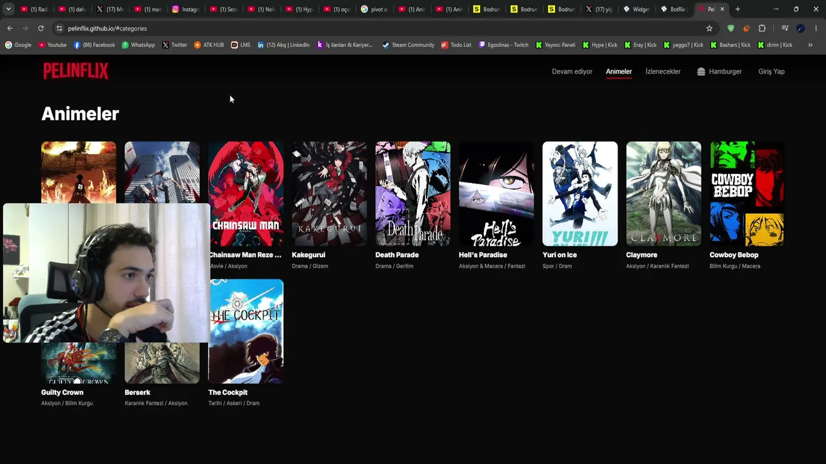
Task: Open the dirim | Kick bookmark
Action: [x=774, y=45]
